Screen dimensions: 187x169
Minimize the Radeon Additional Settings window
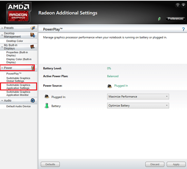(178, 5)
